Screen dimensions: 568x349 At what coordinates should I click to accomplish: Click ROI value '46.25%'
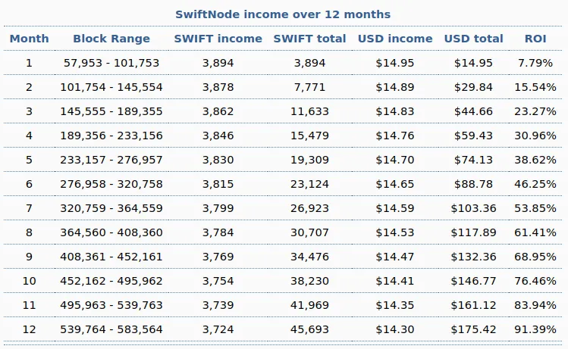535,184
